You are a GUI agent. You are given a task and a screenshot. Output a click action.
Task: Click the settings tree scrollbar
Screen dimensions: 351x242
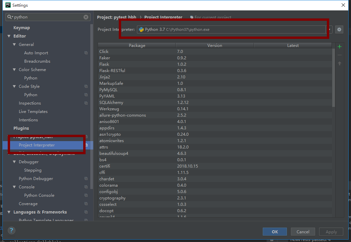coord(92,107)
